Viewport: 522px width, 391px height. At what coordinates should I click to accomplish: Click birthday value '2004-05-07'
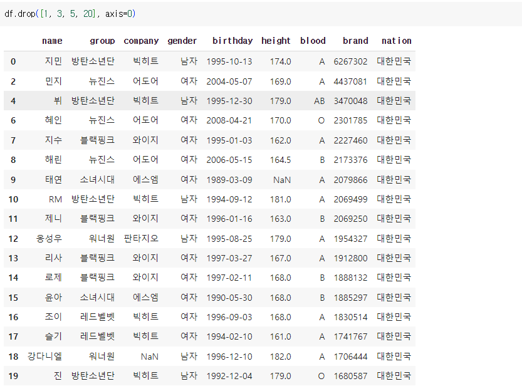click(229, 81)
